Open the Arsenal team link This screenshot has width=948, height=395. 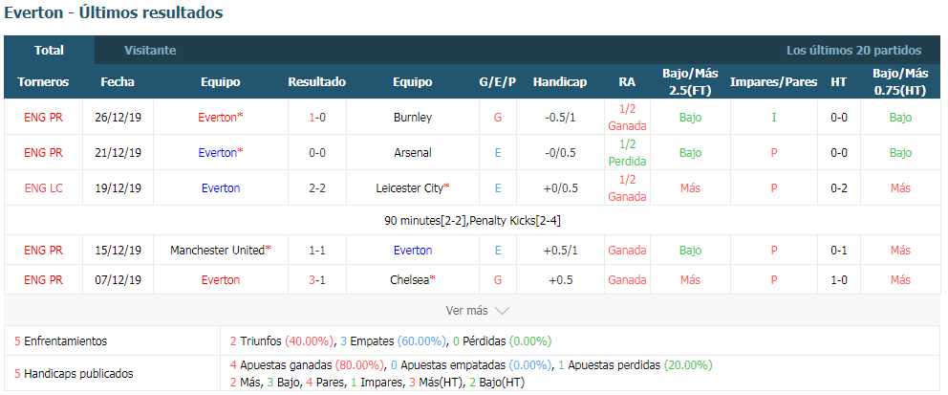coord(412,152)
